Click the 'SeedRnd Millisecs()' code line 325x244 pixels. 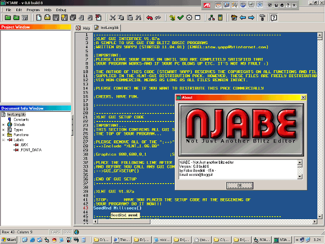point(117,208)
